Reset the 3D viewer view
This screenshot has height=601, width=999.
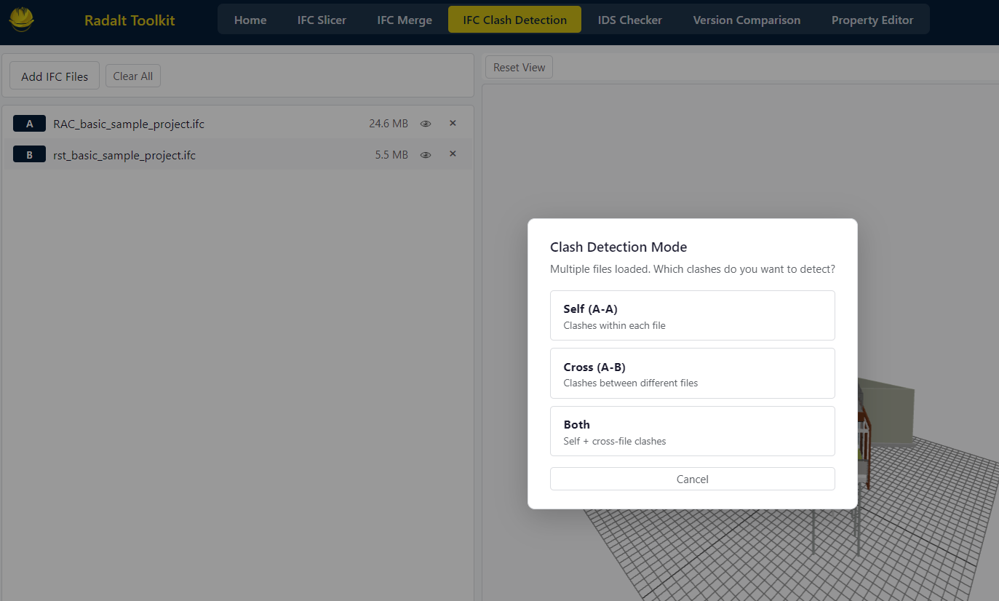click(518, 67)
